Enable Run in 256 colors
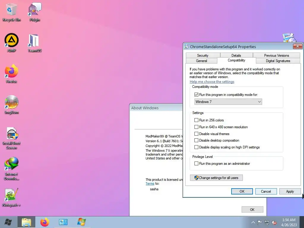The image size is (304, 228). click(196, 120)
